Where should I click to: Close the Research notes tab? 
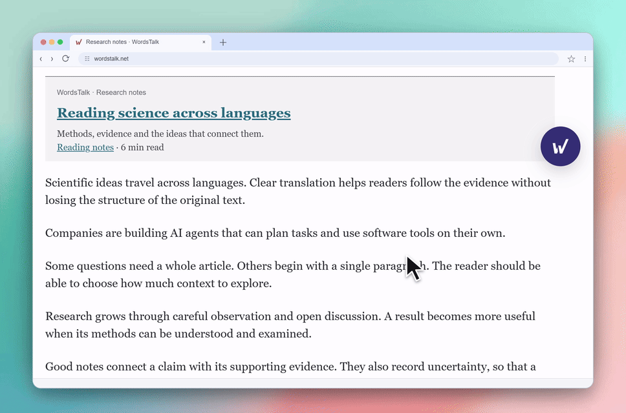tap(204, 42)
